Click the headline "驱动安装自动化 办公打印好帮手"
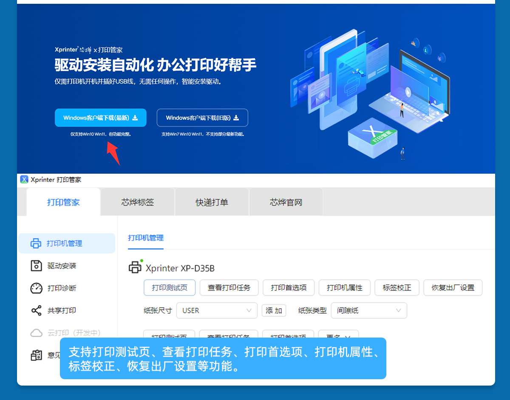Viewport: 510px width, 400px height. (x=156, y=65)
